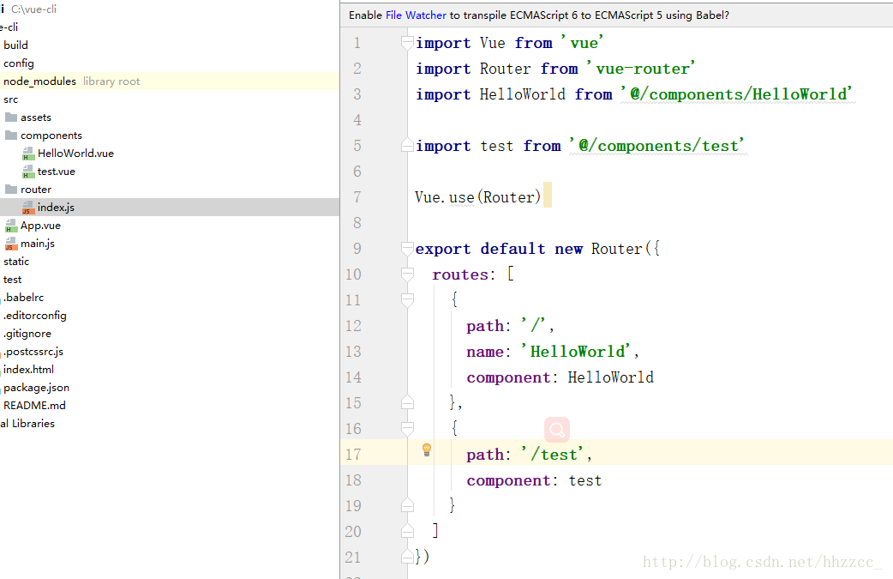
Task: Click the File Watcher link in the banner
Action: (x=416, y=15)
